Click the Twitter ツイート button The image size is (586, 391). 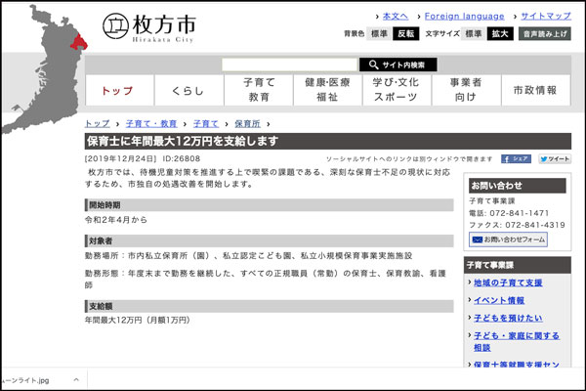[554, 158]
